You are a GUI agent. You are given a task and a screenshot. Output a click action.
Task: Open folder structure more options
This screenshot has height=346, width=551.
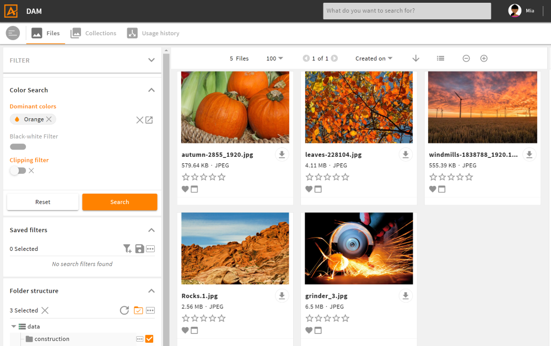coord(150,310)
